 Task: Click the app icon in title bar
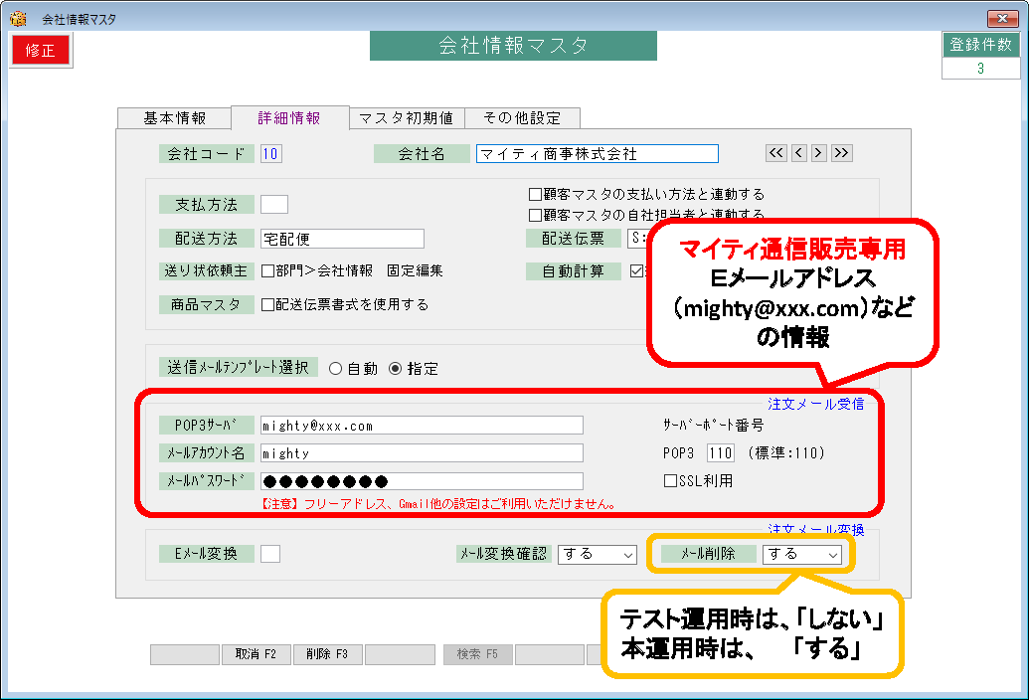pos(17,19)
